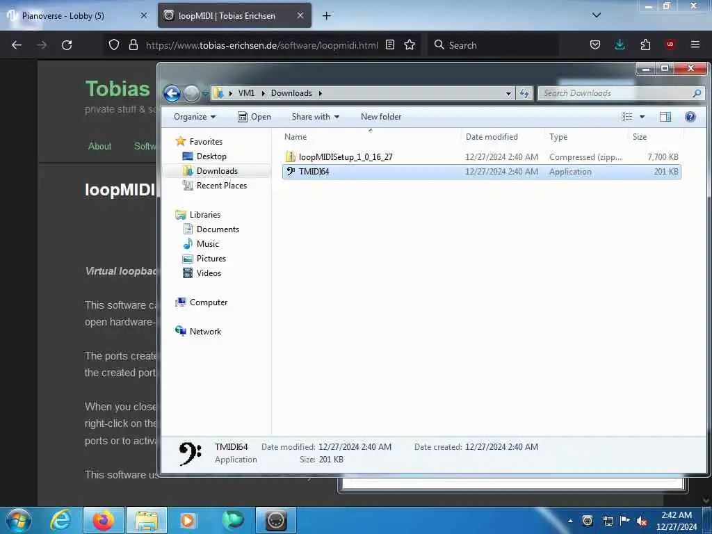Sort files by Name column

(x=295, y=137)
